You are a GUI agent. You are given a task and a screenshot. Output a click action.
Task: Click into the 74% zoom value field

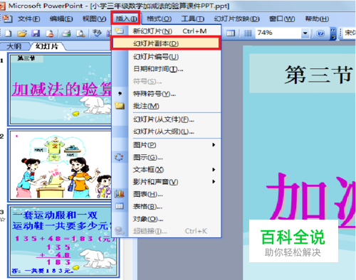tap(278, 33)
